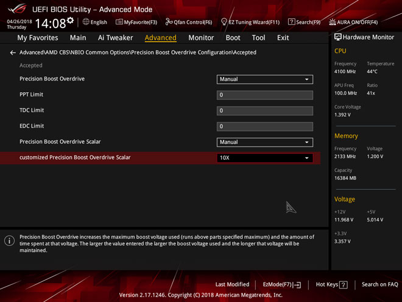Open the Ai Tweaker tab
The image size is (402, 302).
click(115, 38)
